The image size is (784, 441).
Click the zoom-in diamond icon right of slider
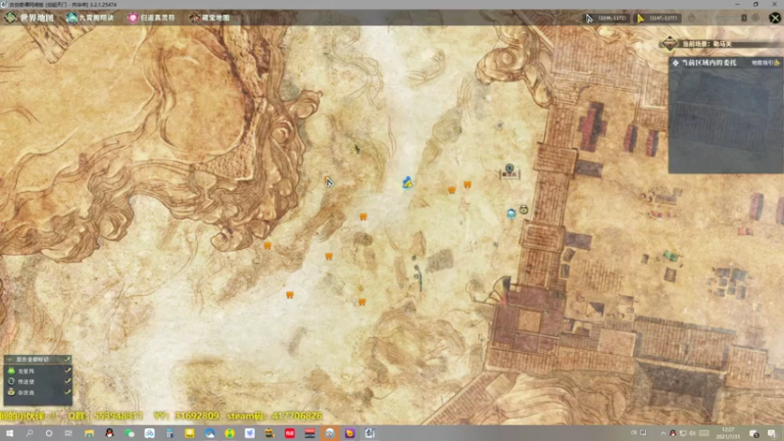756,18
